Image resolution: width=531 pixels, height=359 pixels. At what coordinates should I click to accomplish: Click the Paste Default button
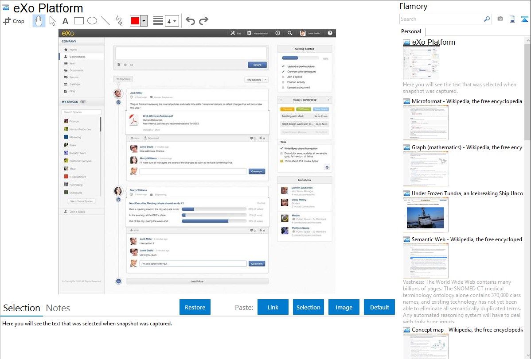tap(379, 307)
